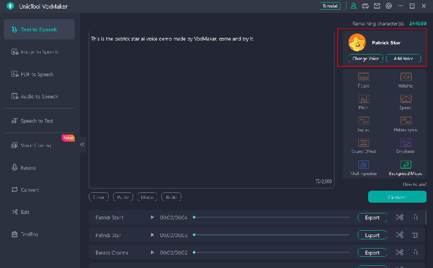433x268 pixels.
Task: Open the Speed control icon
Action: tap(405, 99)
